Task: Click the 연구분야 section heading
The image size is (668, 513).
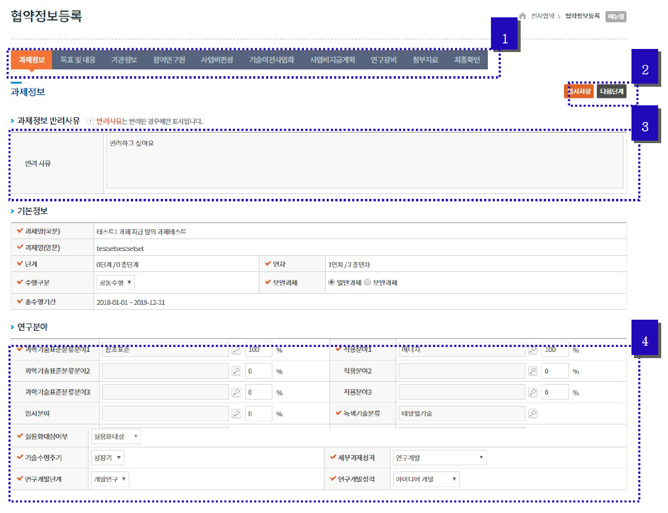Action: click(x=32, y=327)
